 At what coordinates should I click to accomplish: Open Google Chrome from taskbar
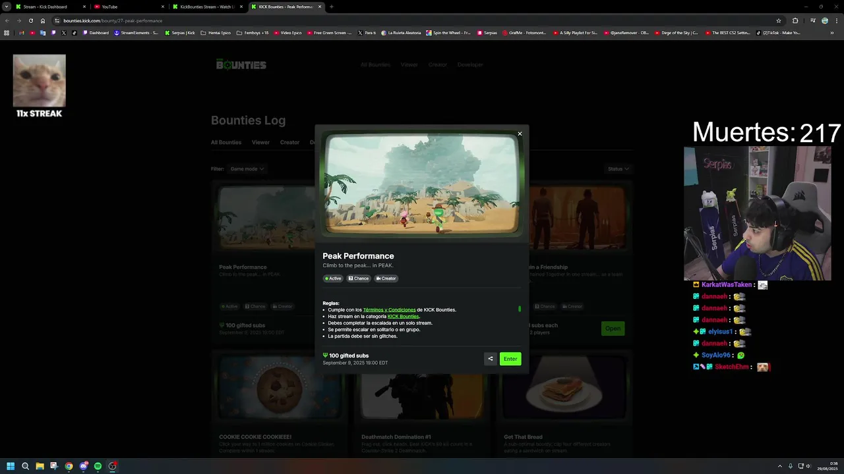[x=69, y=466]
